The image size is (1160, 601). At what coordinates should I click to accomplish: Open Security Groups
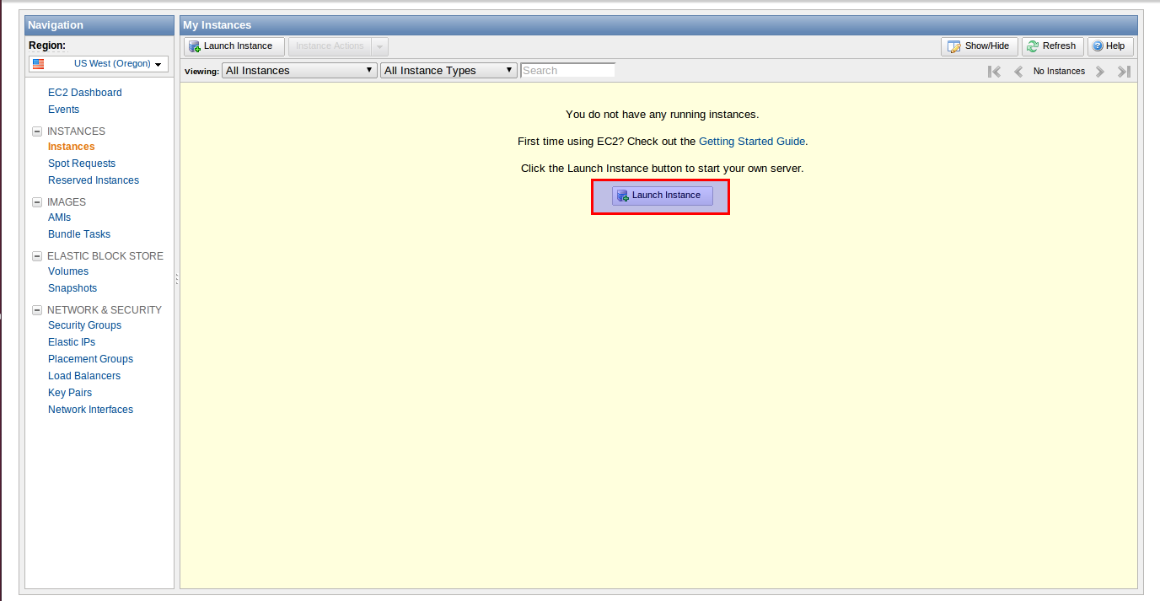pyautogui.click(x=85, y=325)
